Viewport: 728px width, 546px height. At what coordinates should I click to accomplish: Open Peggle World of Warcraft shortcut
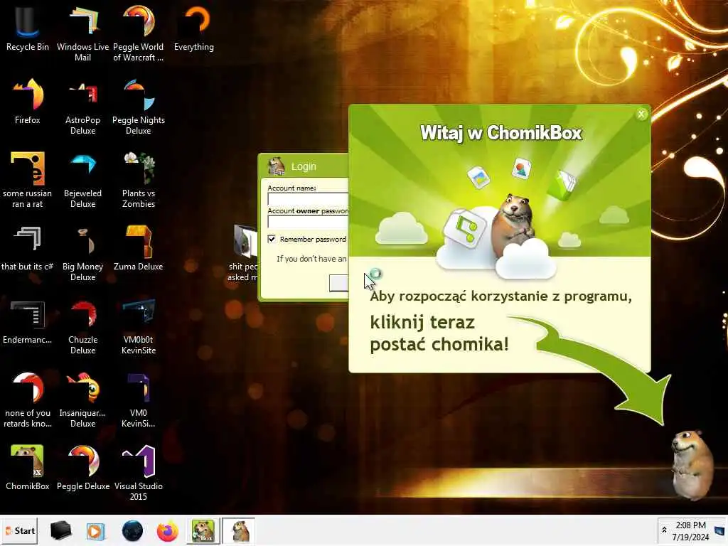(x=139, y=33)
